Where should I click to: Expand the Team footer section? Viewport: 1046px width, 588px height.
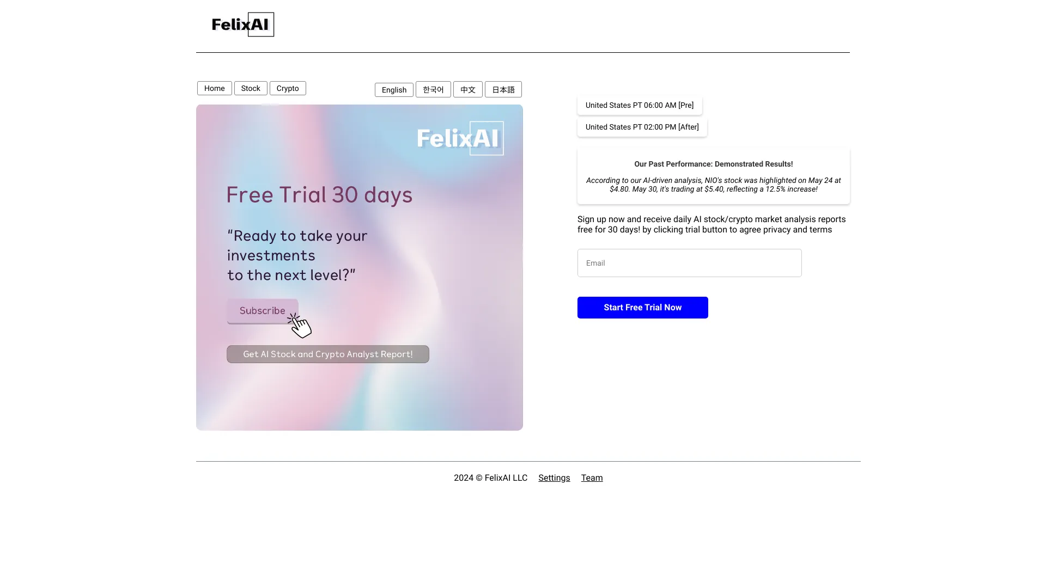click(592, 477)
